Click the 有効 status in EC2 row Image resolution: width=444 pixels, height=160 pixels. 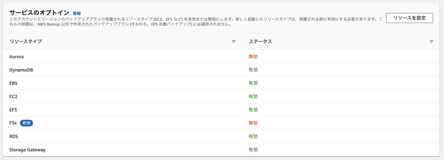[253, 97]
